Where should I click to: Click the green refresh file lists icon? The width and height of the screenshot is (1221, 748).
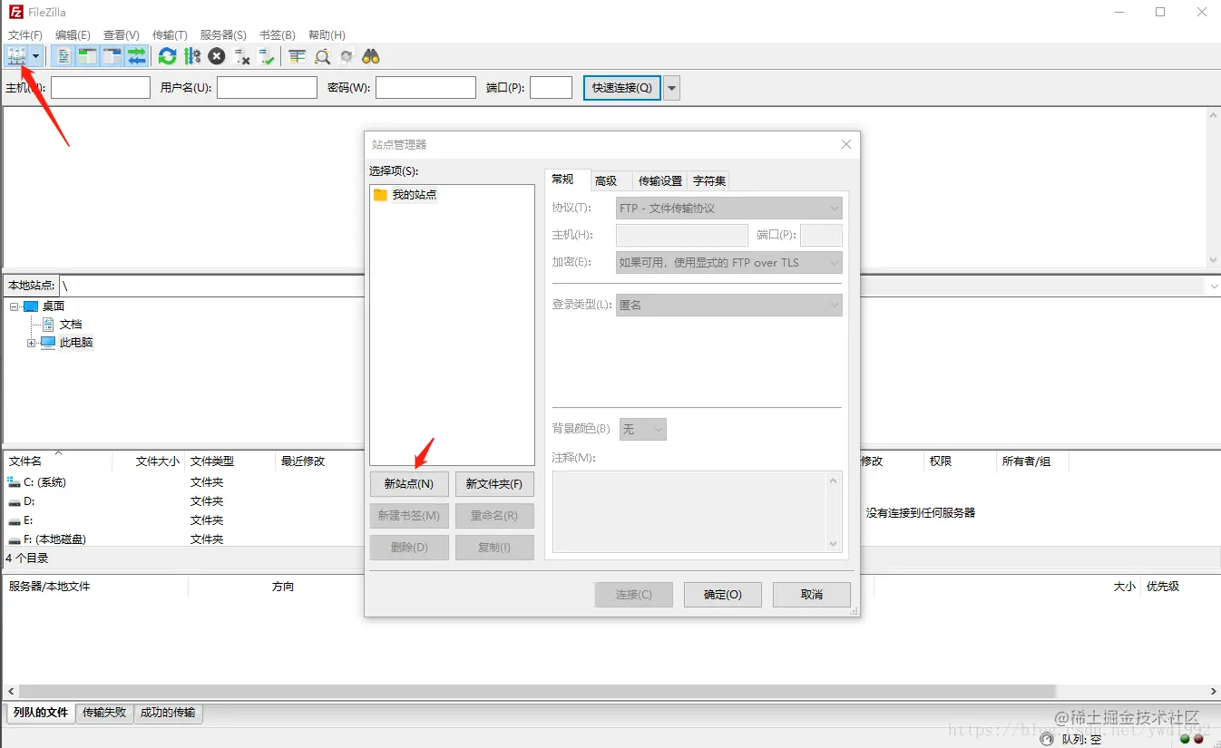pyautogui.click(x=167, y=56)
